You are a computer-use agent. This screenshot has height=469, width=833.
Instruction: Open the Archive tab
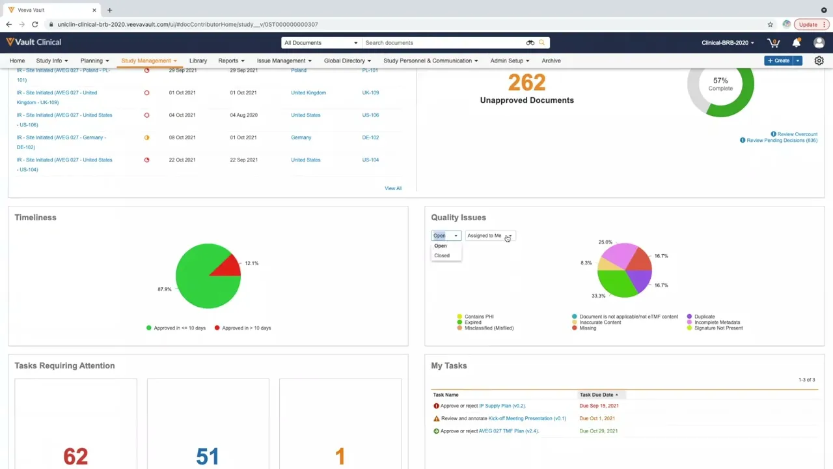(x=551, y=61)
